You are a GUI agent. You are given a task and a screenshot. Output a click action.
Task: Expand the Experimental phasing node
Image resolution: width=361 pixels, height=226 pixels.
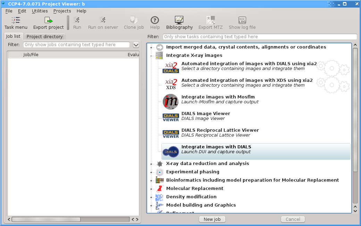pyautogui.click(x=151, y=172)
